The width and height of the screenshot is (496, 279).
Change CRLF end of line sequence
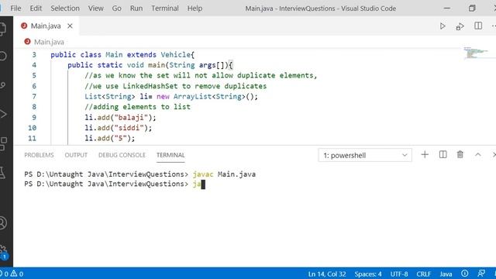pos(424,274)
